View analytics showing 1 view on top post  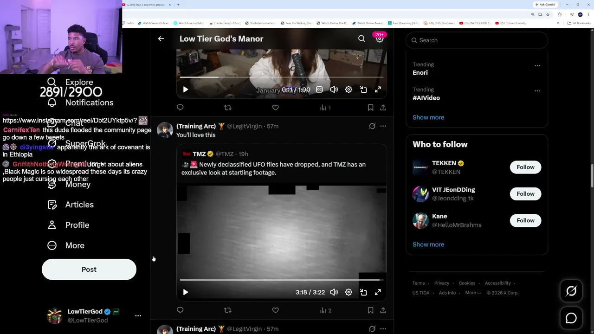325,108
